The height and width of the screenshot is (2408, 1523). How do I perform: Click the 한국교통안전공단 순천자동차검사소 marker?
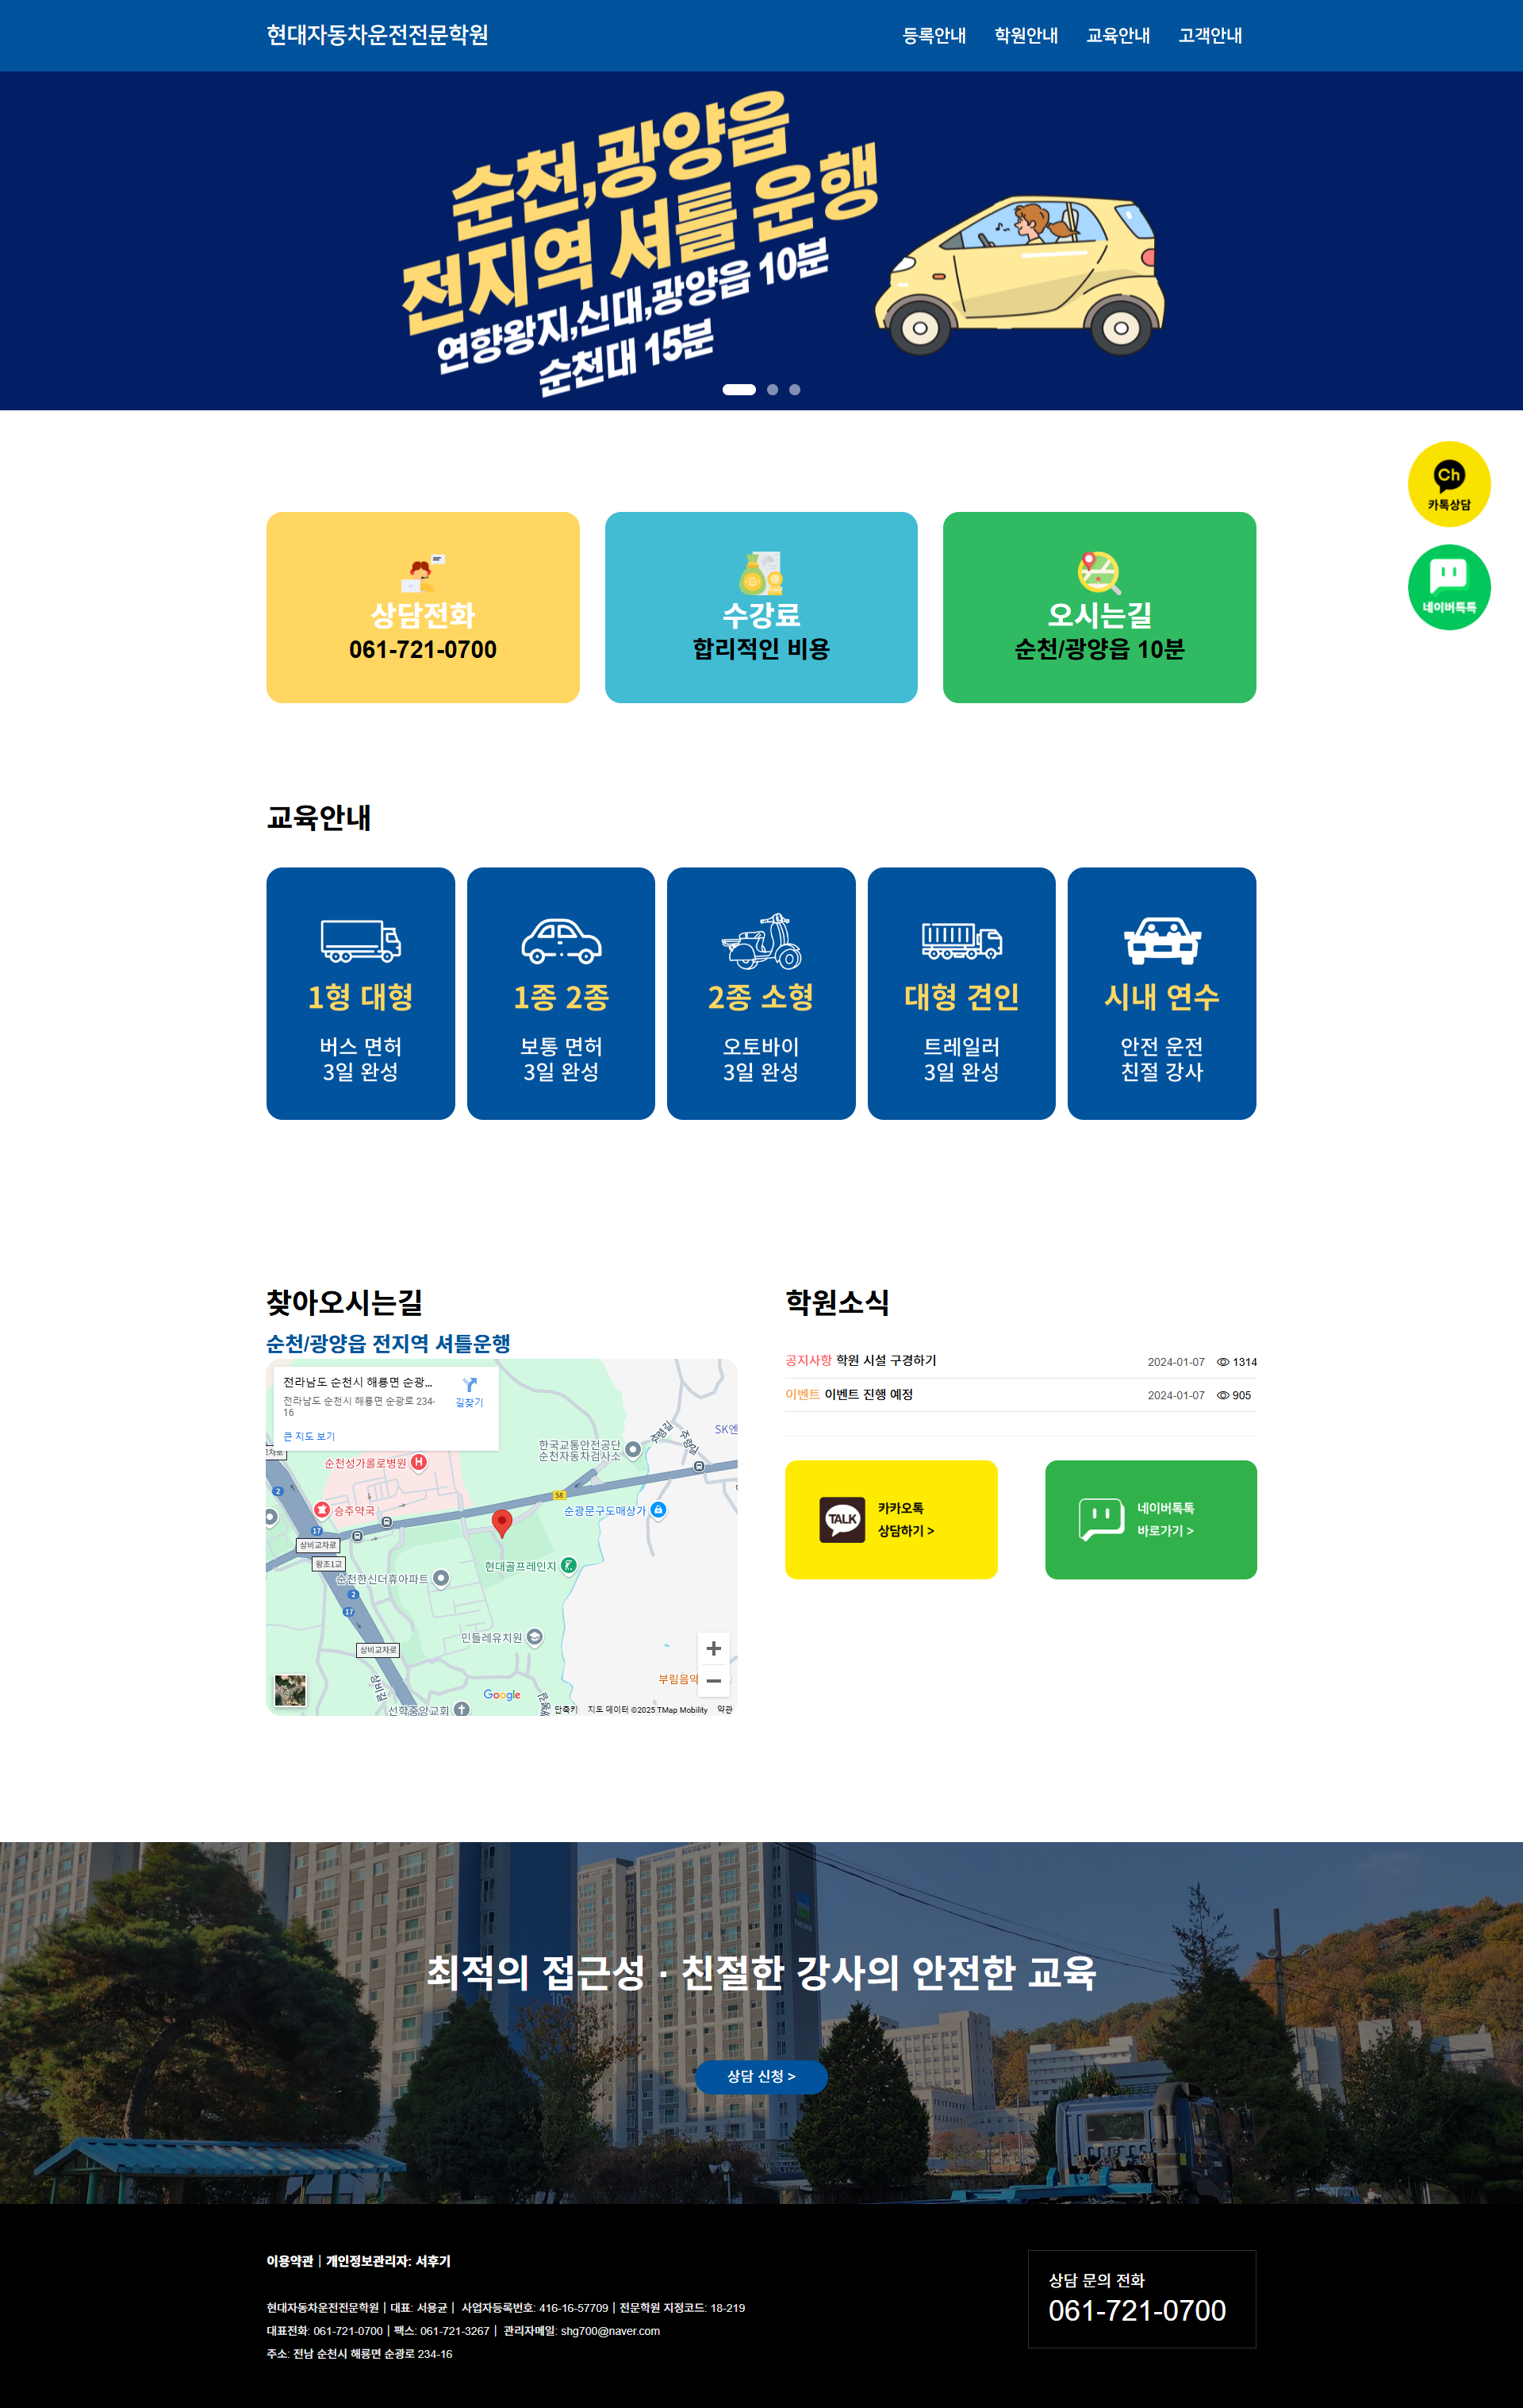coord(632,1449)
